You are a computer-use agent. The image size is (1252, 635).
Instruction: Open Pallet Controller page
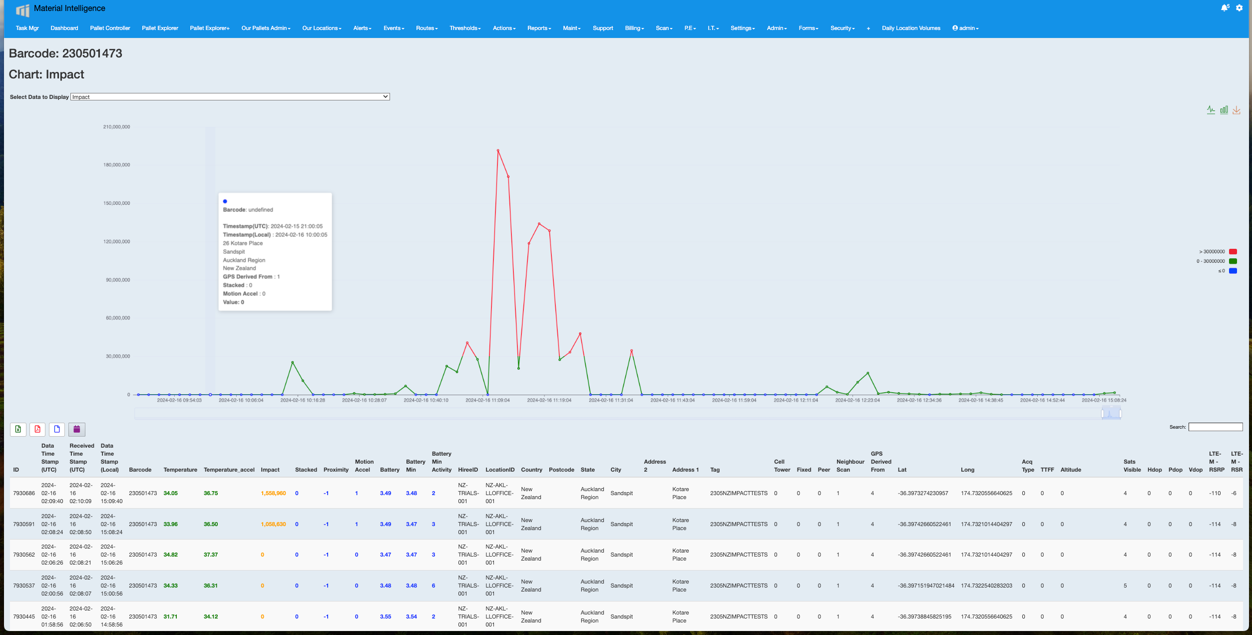point(110,28)
